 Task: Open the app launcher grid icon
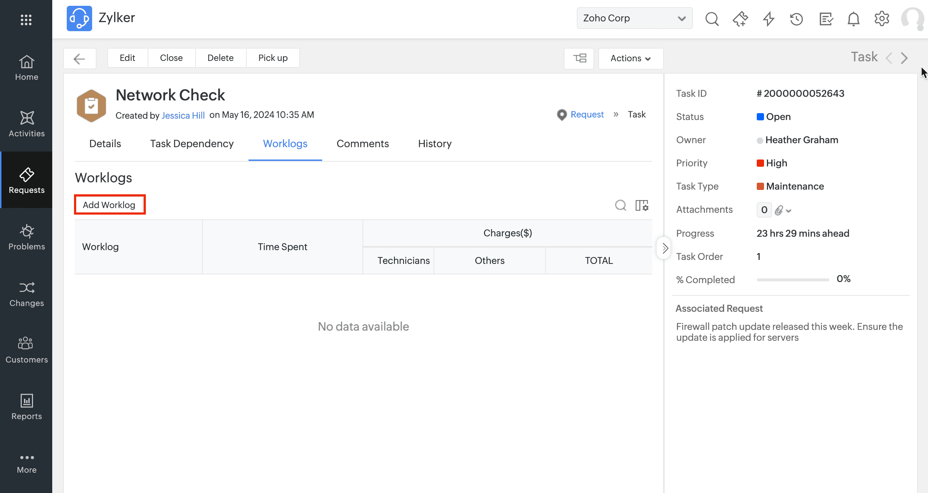26,20
